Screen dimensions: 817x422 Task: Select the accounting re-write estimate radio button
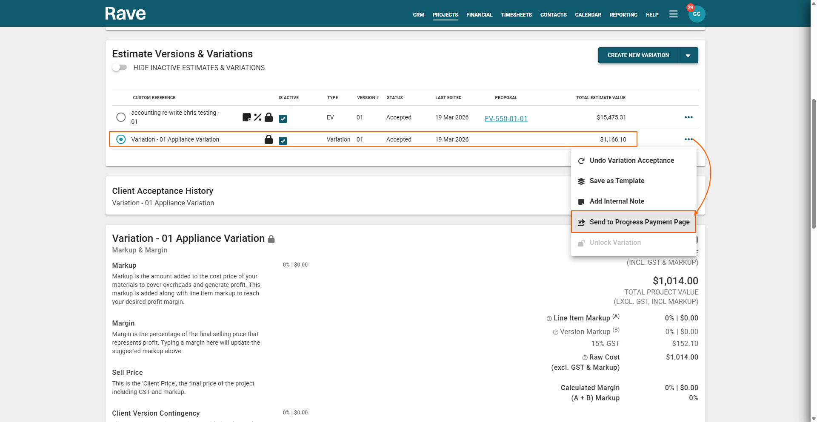(x=121, y=117)
